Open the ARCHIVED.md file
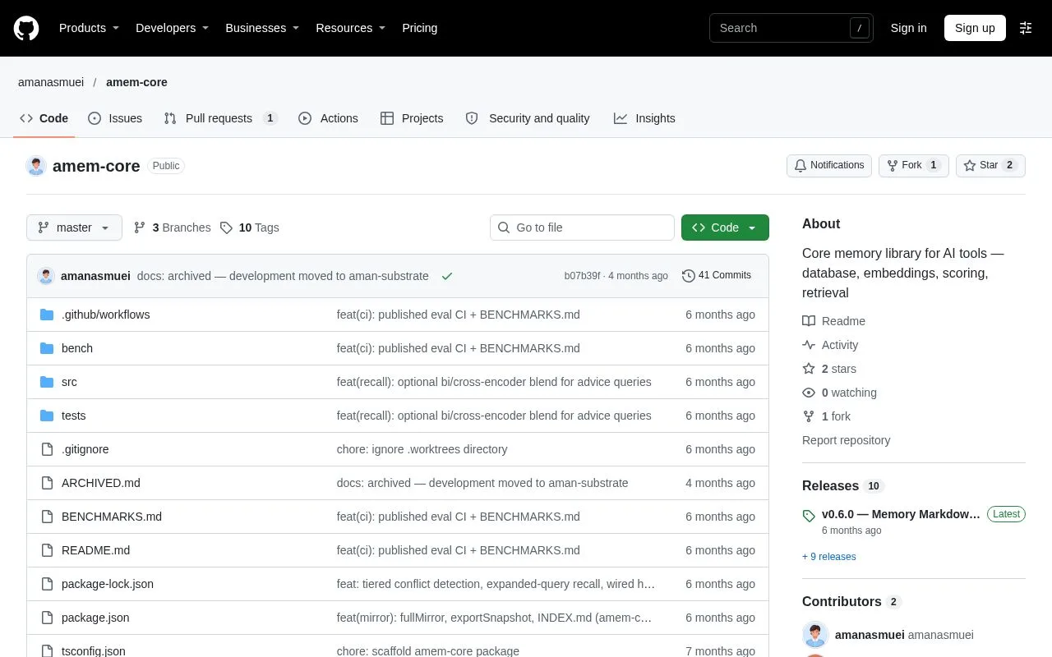Viewport: 1052px width, 657px height. click(x=101, y=483)
